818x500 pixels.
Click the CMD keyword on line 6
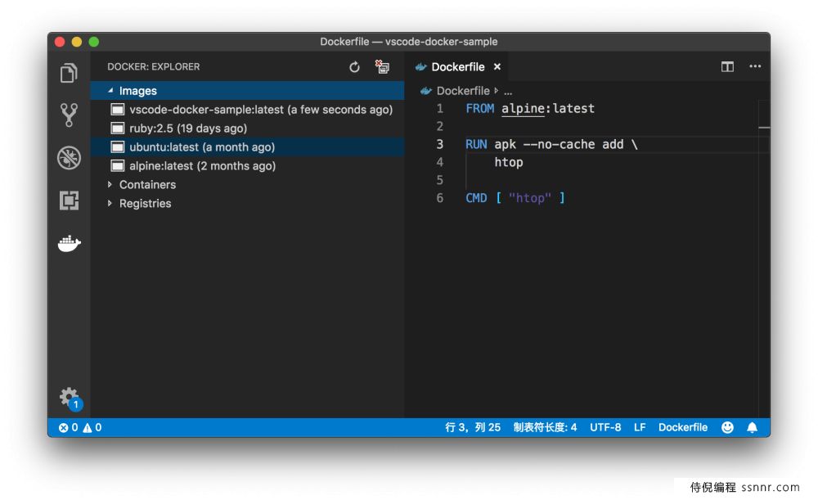pos(476,198)
